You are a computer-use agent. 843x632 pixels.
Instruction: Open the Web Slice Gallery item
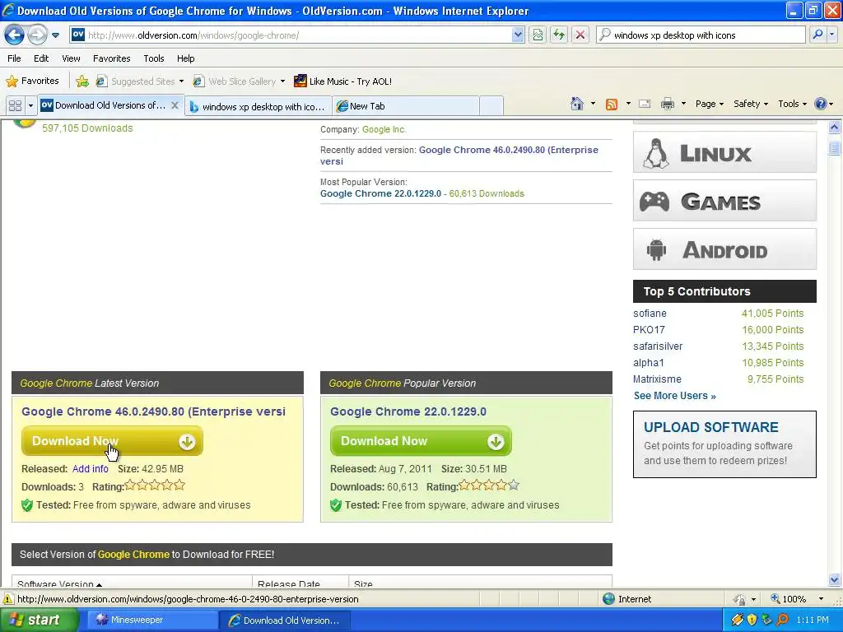[x=240, y=81]
